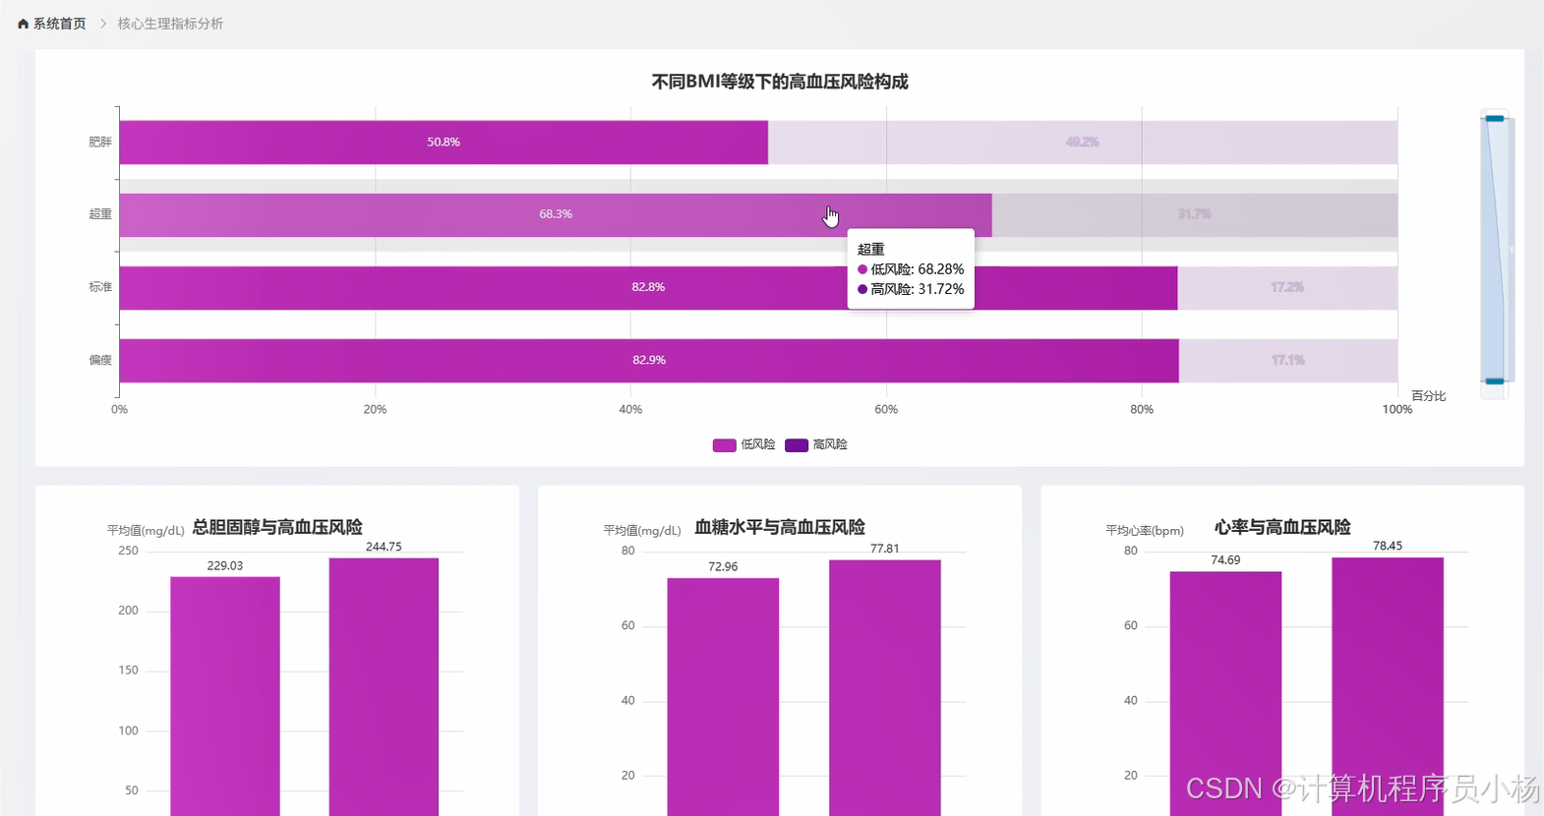This screenshot has width=1544, height=816.
Task: Click the 250 tick on the cholesterol chart
Action: tap(128, 552)
